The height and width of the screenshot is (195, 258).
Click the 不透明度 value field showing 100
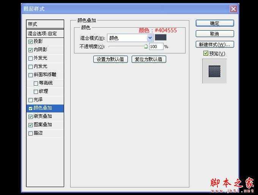coord(156,47)
